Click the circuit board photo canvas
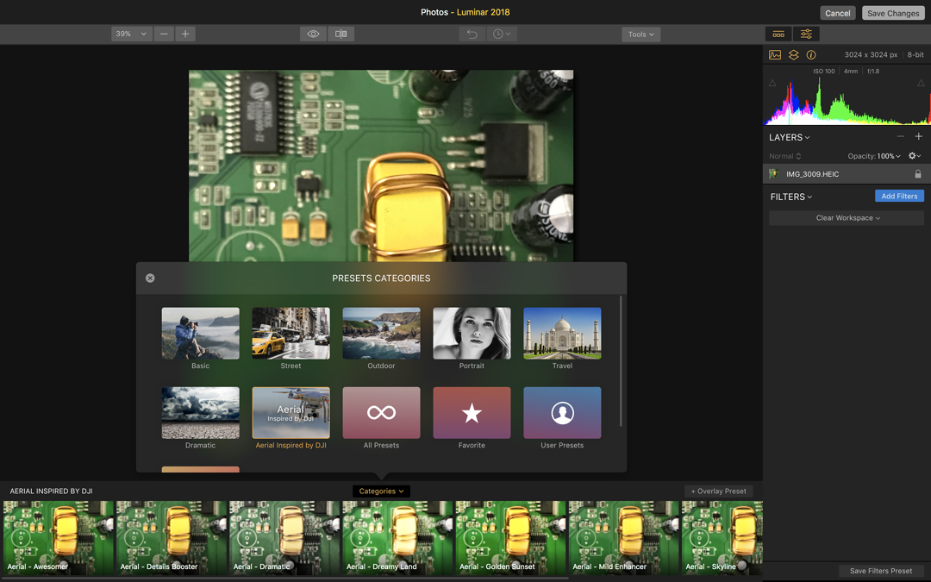 coord(381,166)
